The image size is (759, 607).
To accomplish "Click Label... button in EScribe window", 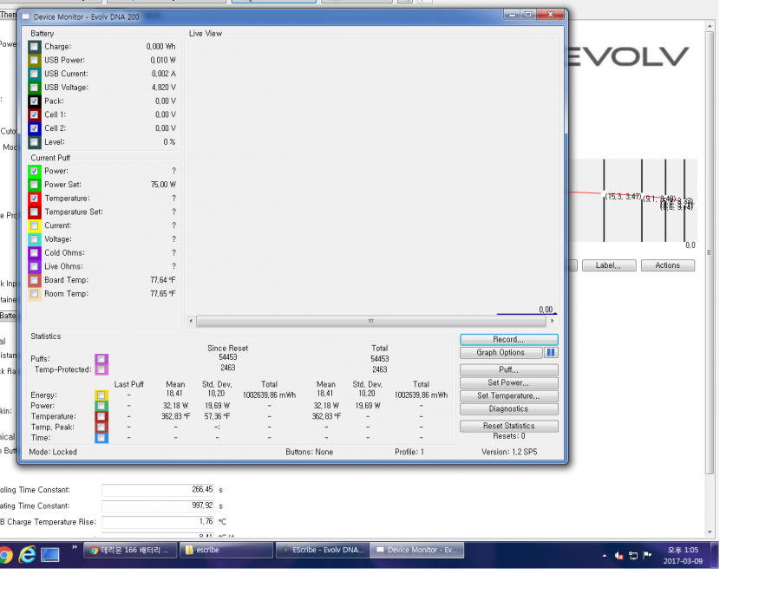I will [x=609, y=265].
